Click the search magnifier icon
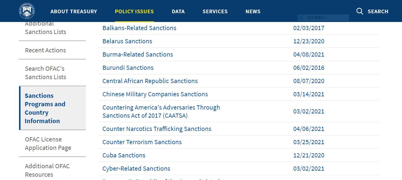Screen dimensions: 402x180 360,11
